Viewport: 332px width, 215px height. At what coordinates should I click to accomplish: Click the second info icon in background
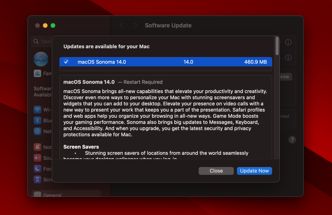(x=288, y=57)
